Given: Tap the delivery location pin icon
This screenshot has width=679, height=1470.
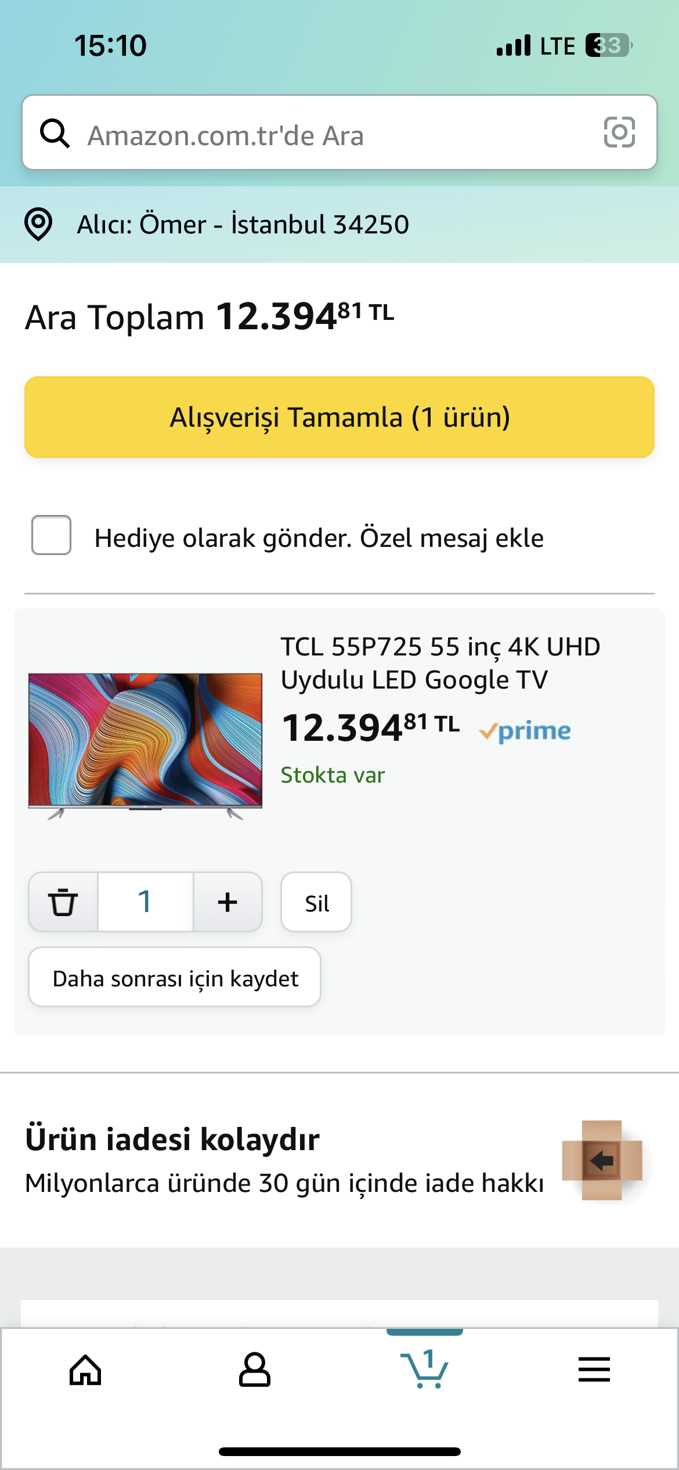Looking at the screenshot, I should tap(38, 224).
